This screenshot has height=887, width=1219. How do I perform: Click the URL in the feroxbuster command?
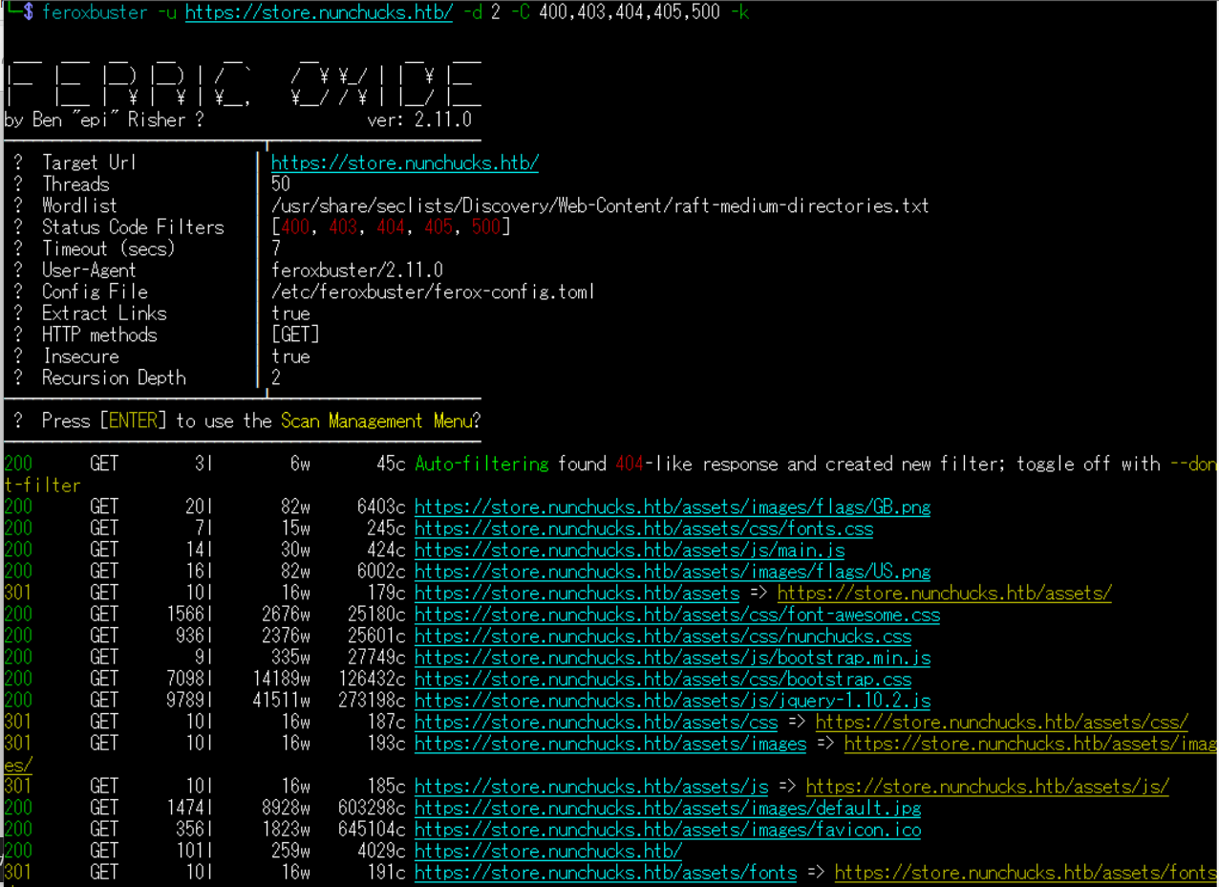[318, 12]
